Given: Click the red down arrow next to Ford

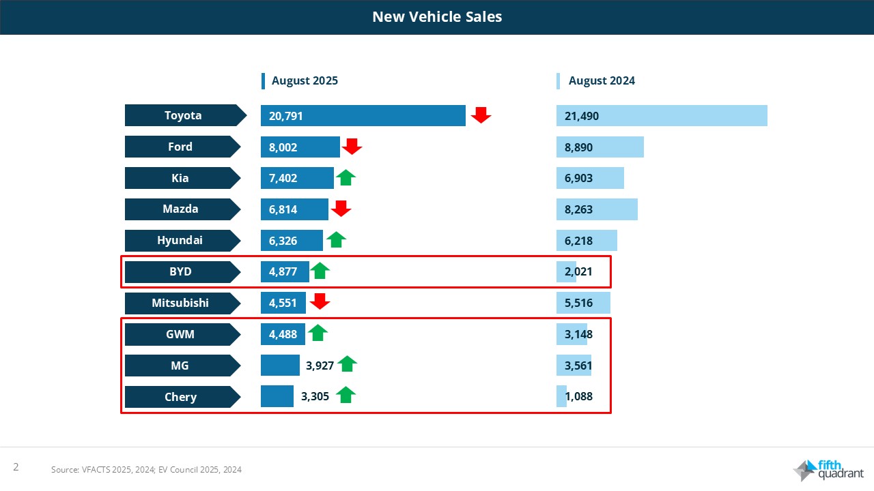Looking at the screenshot, I should pyautogui.click(x=352, y=147).
